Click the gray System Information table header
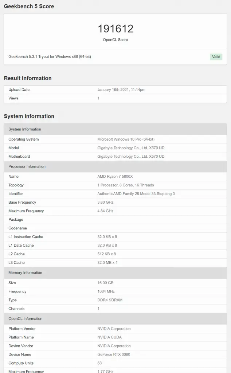 click(x=115, y=129)
